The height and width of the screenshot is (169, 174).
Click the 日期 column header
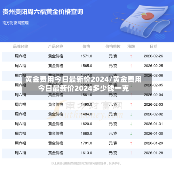153,47
